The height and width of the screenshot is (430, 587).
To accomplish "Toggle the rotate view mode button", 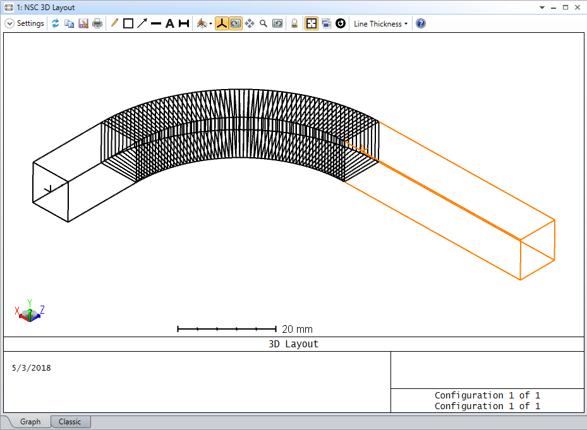I will click(x=235, y=23).
